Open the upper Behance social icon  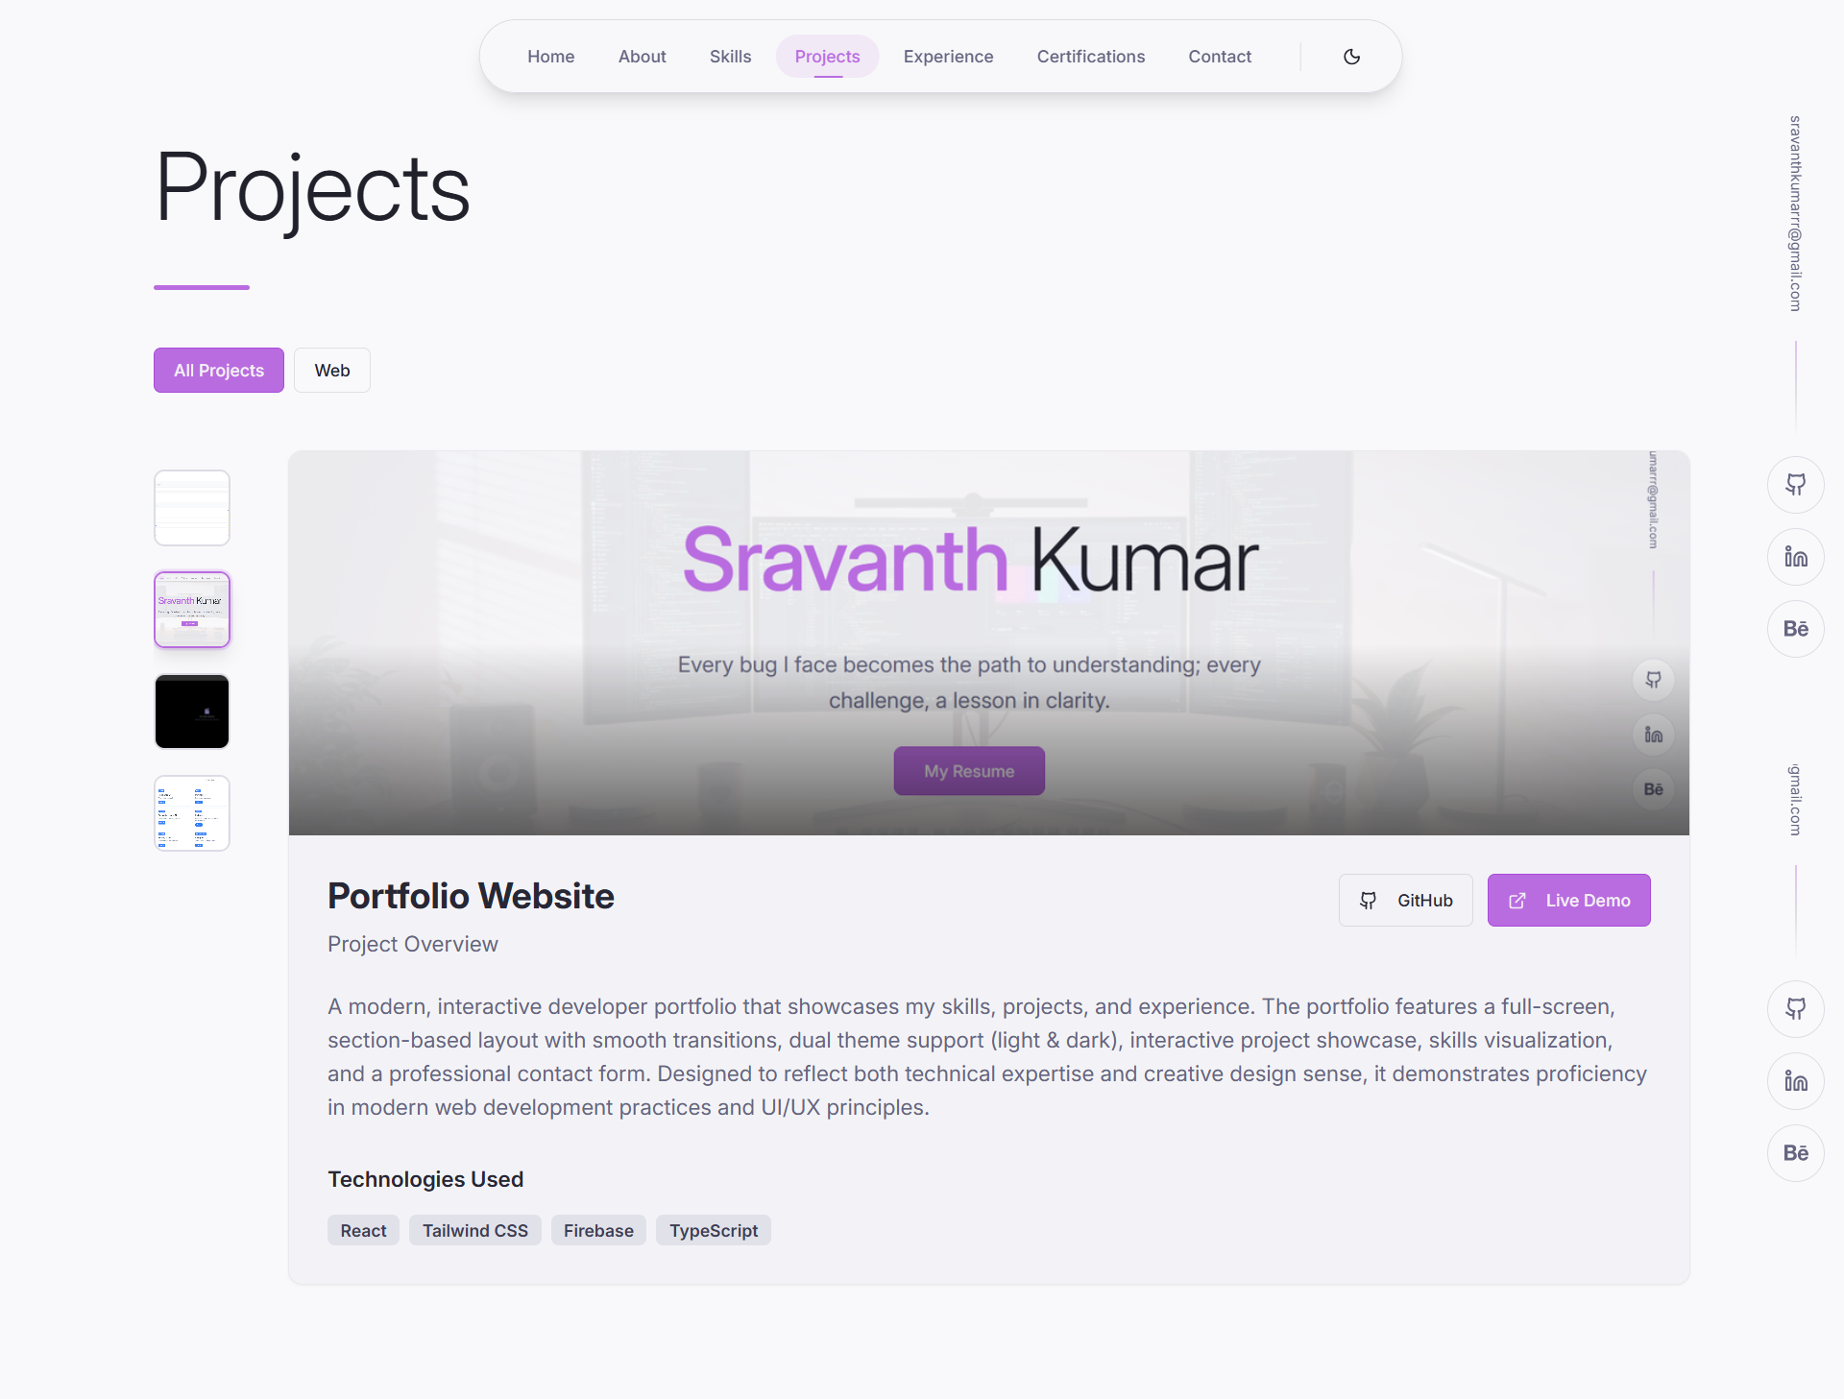point(1795,629)
